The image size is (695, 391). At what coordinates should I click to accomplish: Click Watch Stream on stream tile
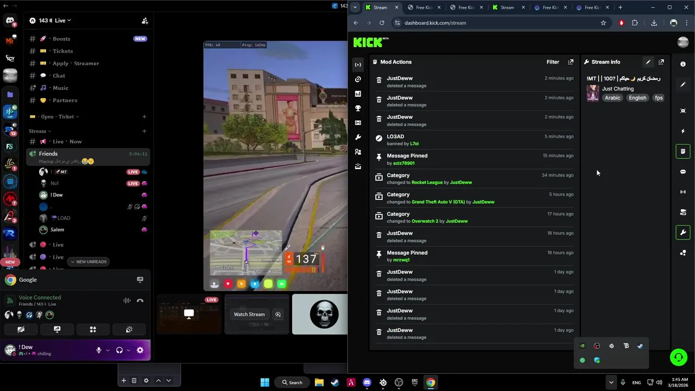coord(249,314)
